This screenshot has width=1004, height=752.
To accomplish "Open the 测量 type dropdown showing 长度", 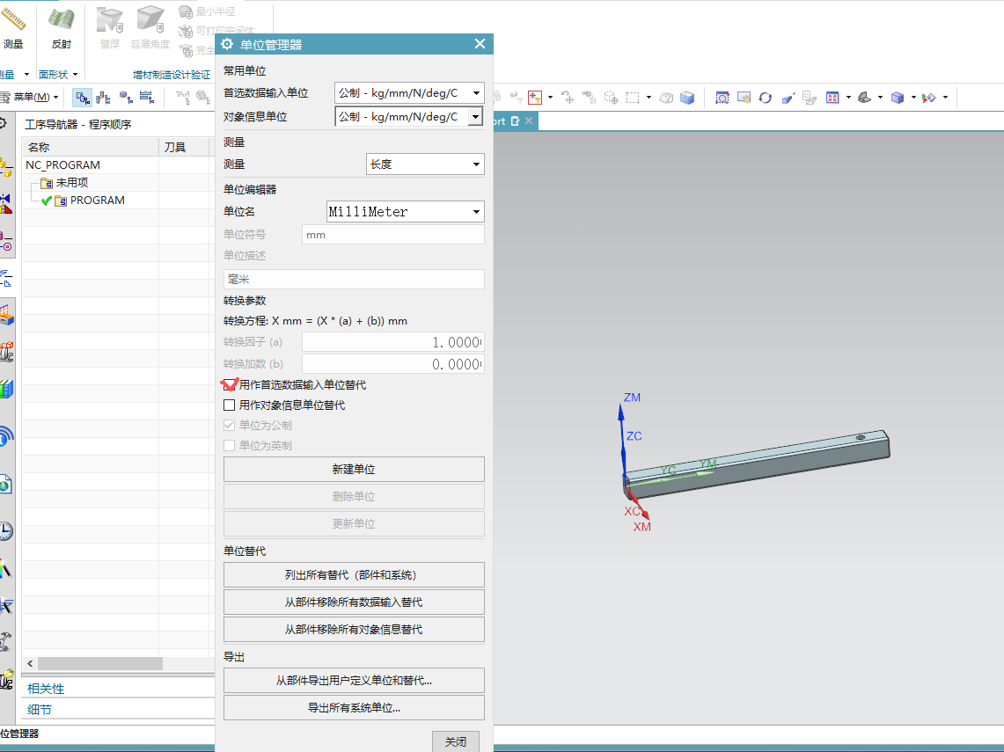I will [425, 164].
